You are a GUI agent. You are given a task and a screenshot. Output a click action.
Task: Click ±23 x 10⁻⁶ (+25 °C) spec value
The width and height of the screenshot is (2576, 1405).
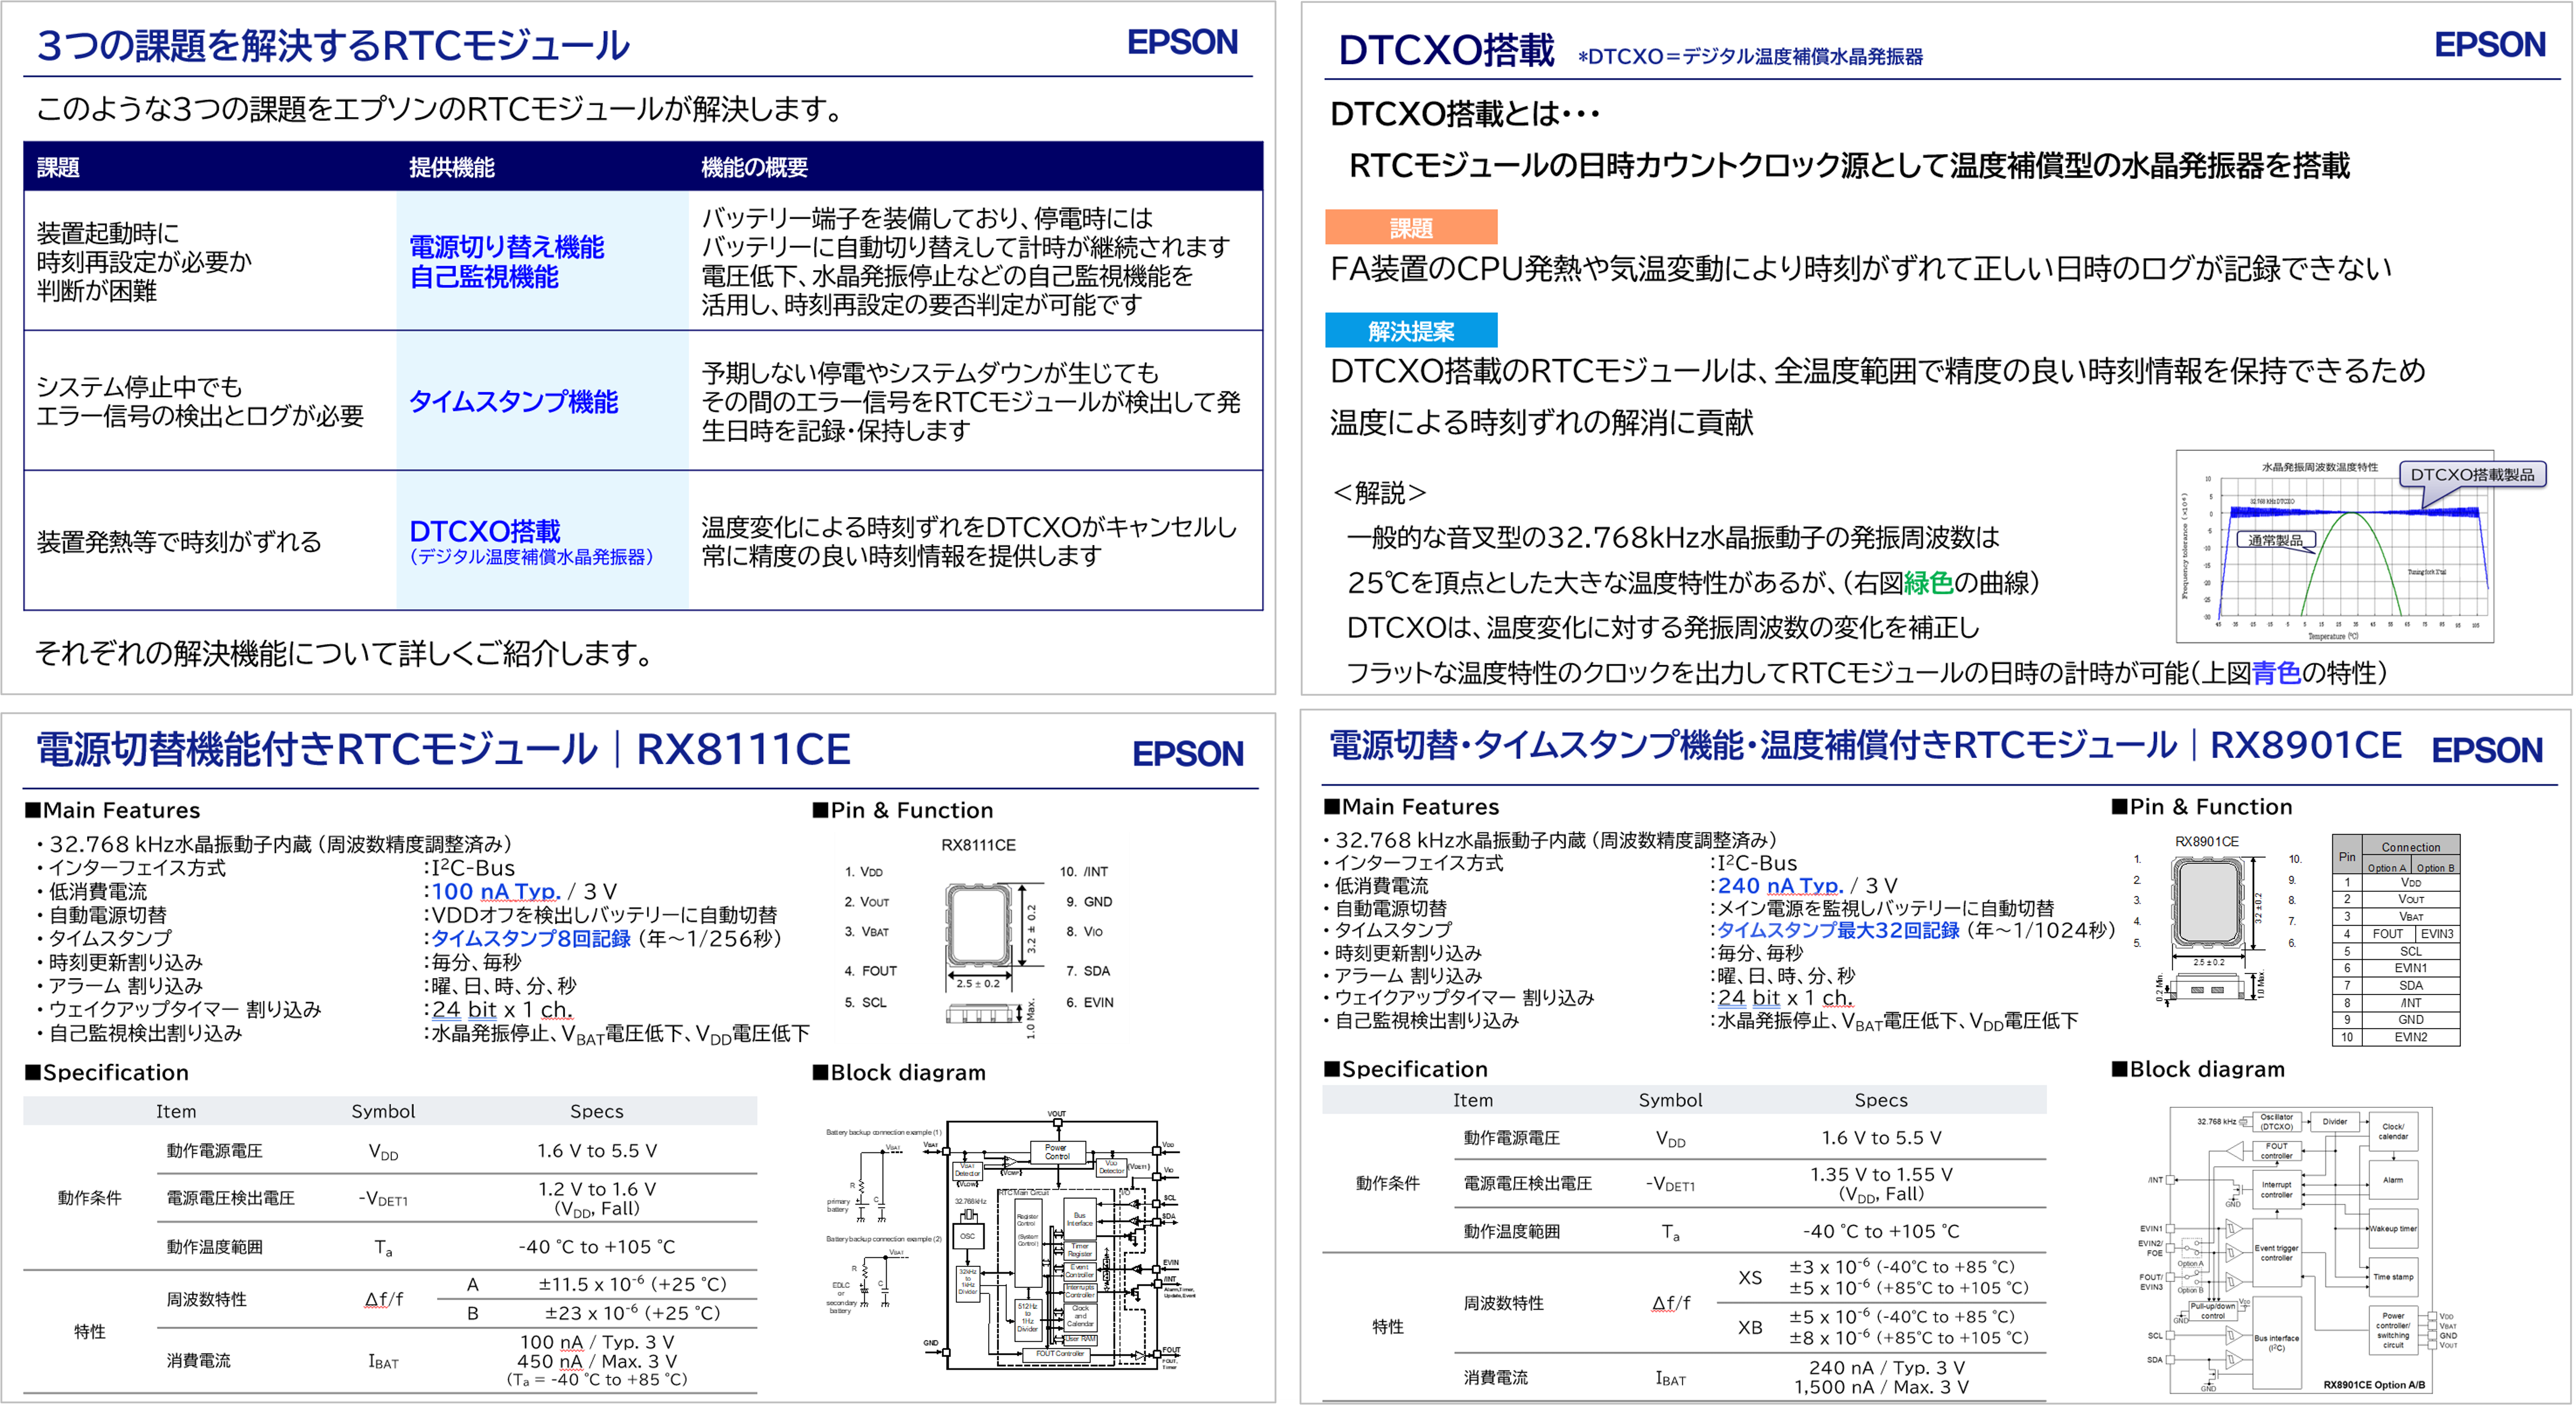pyautogui.click(x=632, y=1314)
